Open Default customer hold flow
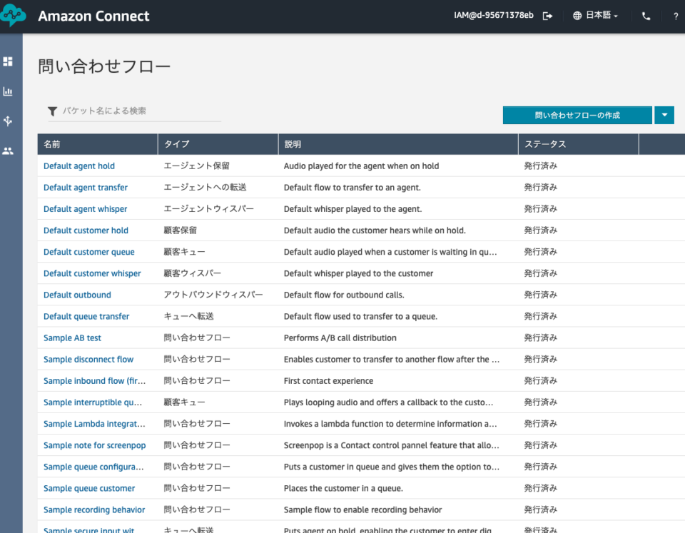685x533 pixels. (86, 230)
